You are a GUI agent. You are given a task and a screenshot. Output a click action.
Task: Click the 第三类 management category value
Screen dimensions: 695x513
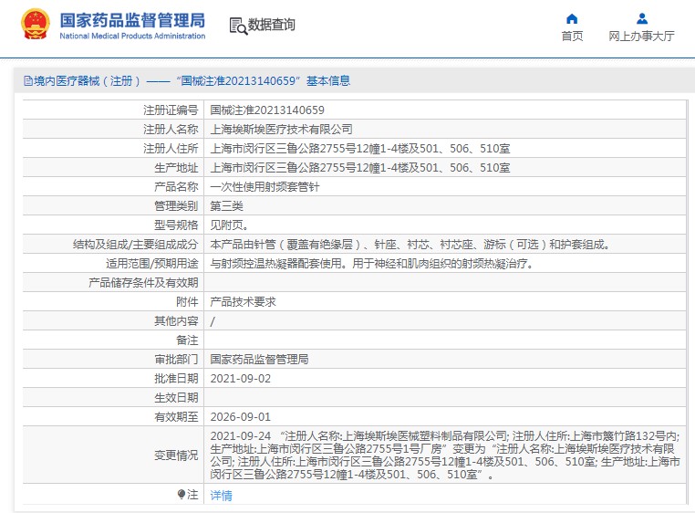point(226,206)
